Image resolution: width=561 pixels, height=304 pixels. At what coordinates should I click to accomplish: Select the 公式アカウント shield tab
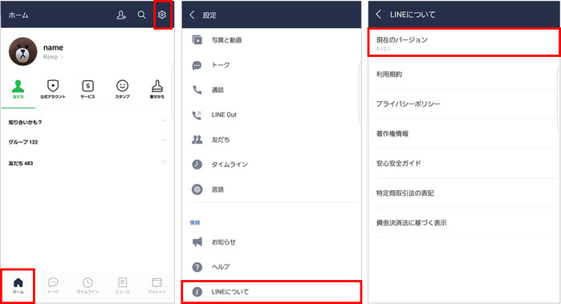53,89
